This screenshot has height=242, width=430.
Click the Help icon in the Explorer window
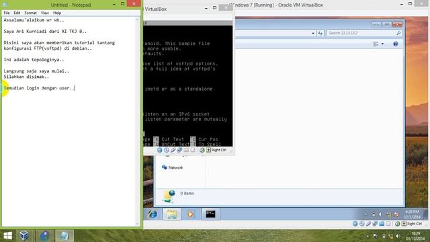396,44
